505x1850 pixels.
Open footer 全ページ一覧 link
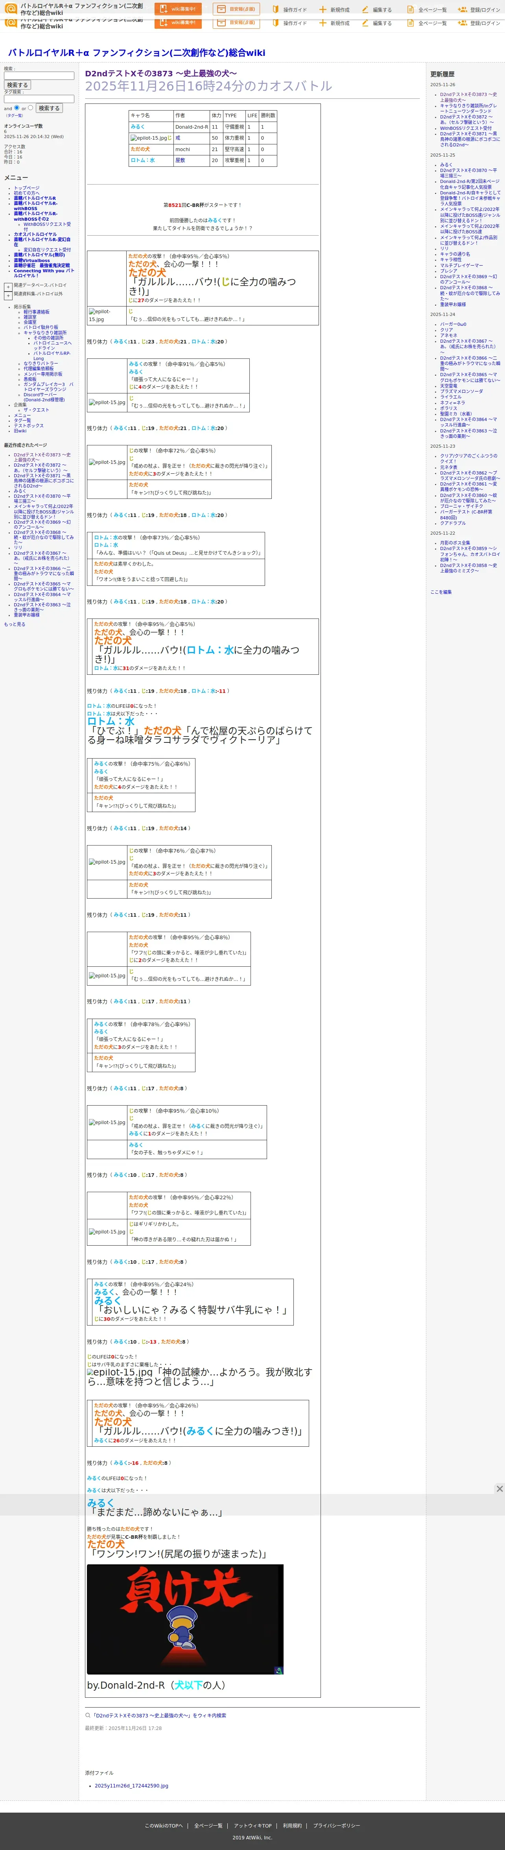208,1826
